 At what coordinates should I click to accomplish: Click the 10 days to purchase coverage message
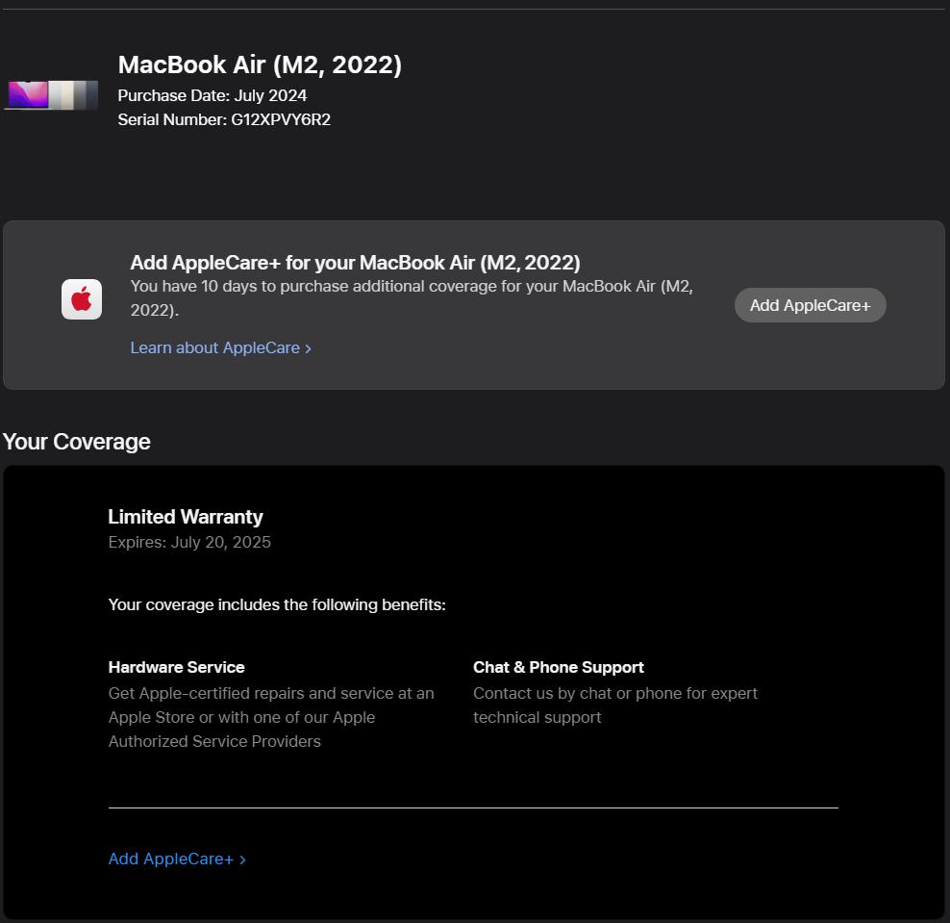point(412,298)
